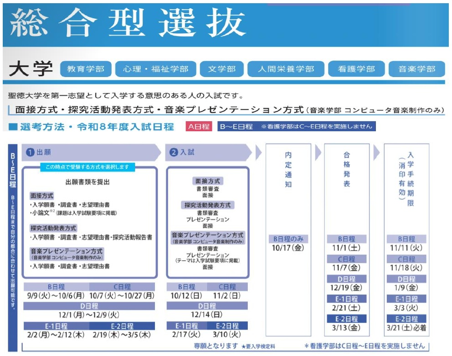This screenshot has width=452, height=356.
Task: Select the blue B〜E日程 schedule button
Action: (236, 126)
